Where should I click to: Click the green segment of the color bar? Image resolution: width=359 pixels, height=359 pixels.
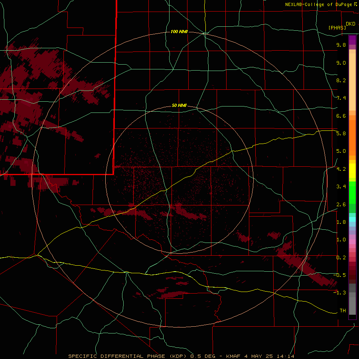(352, 192)
